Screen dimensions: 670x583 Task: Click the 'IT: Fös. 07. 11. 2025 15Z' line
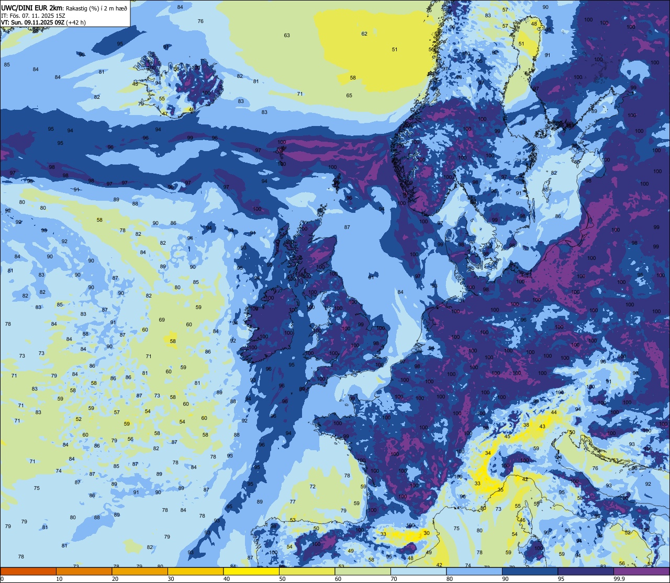pyautogui.click(x=33, y=15)
